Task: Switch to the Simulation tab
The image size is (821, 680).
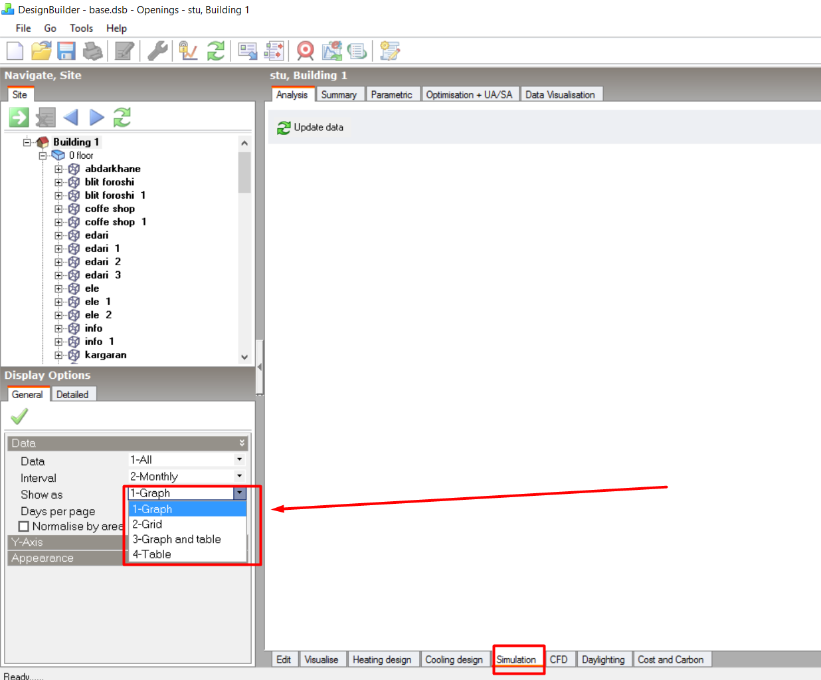Action: 516,659
